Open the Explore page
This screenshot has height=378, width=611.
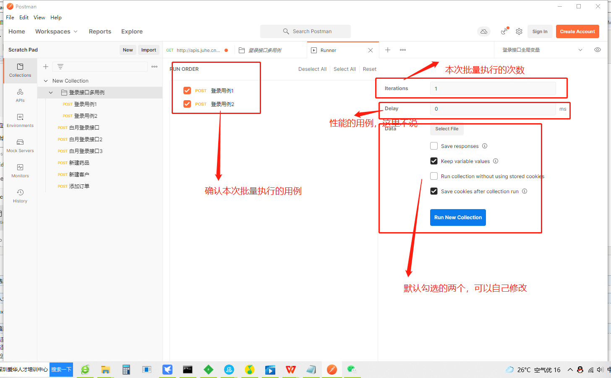tap(132, 31)
